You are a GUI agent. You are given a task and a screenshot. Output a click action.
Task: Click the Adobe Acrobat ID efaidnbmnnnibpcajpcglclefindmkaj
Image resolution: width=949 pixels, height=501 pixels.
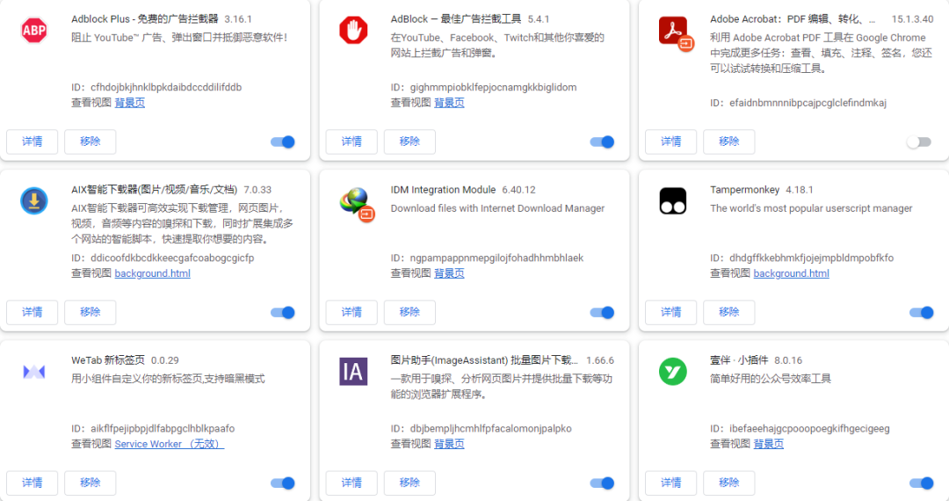(808, 103)
